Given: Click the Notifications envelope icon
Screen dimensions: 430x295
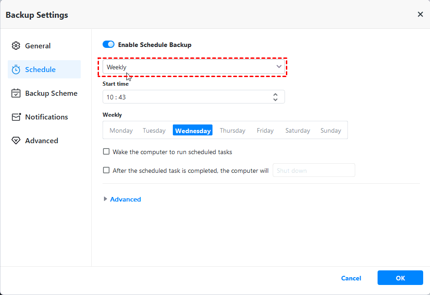Looking at the screenshot, I should [x=16, y=117].
